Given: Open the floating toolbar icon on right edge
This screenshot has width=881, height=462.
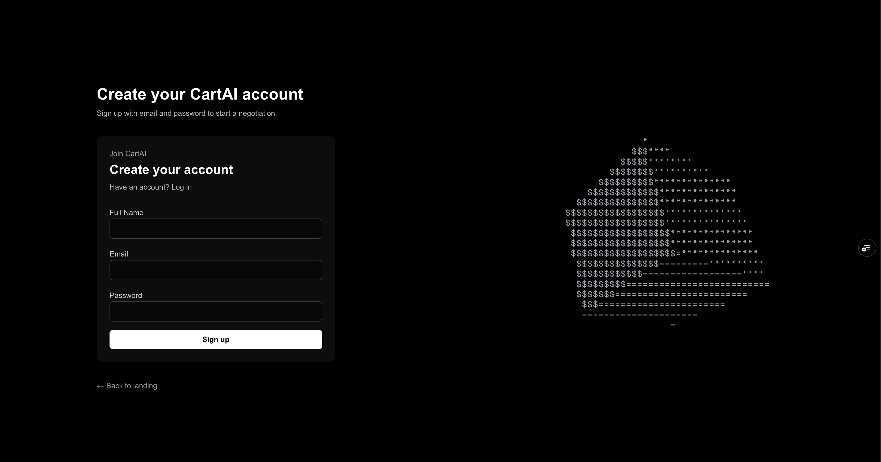Looking at the screenshot, I should (867, 248).
